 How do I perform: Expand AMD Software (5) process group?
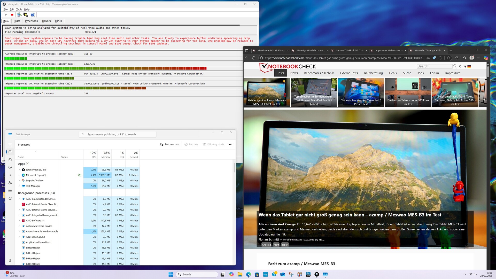pyautogui.click(x=19, y=221)
